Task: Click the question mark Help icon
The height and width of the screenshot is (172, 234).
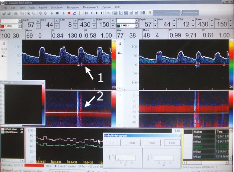Action: 150,13
